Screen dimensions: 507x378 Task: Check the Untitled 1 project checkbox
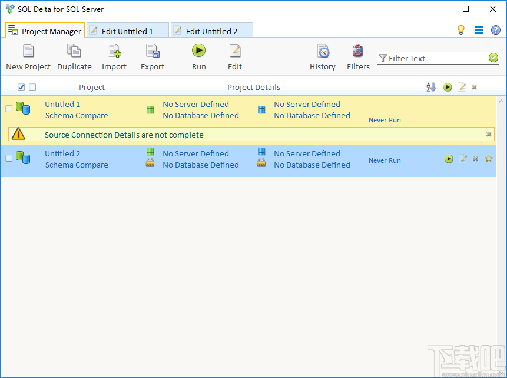point(10,109)
